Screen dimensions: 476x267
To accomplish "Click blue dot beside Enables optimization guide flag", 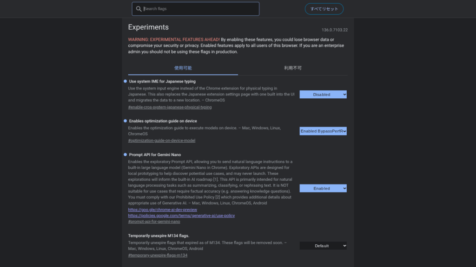I will [125, 121].
